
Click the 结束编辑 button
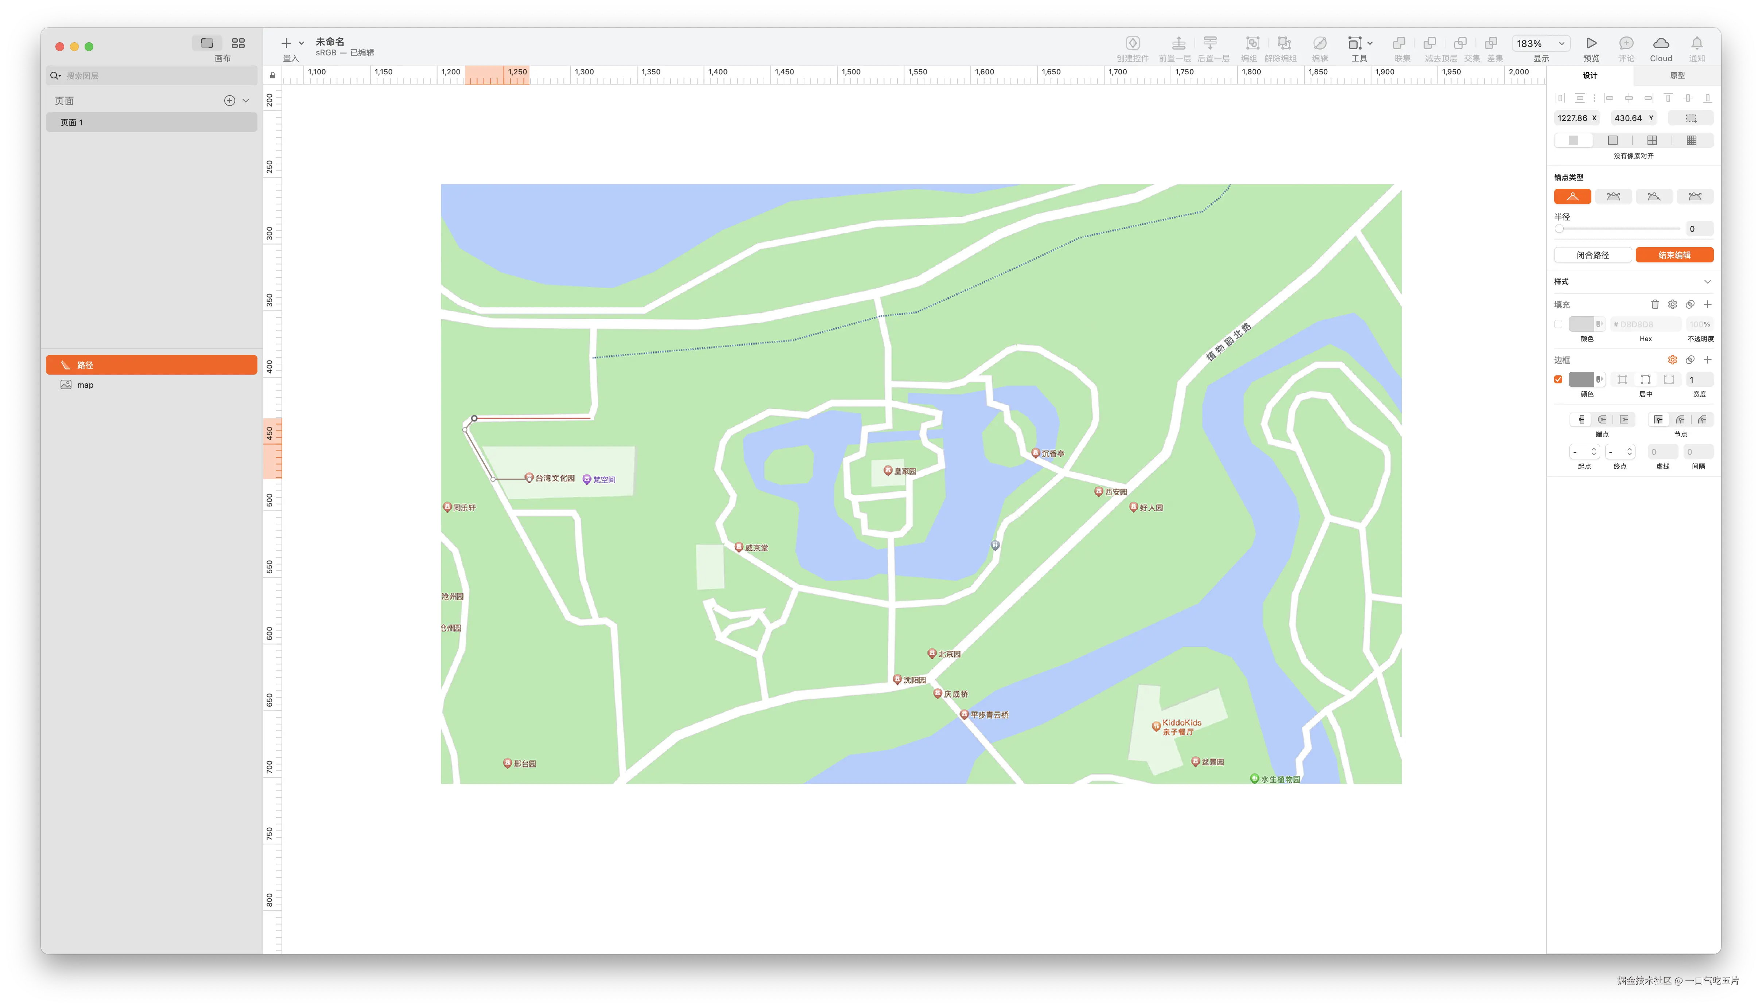tap(1674, 255)
